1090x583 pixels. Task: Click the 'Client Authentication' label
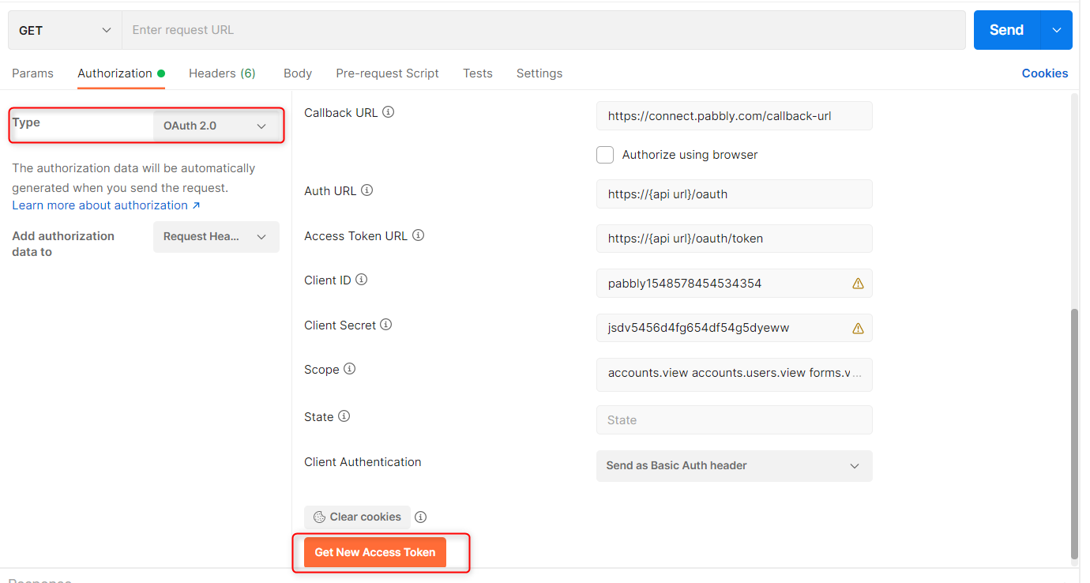[363, 462]
